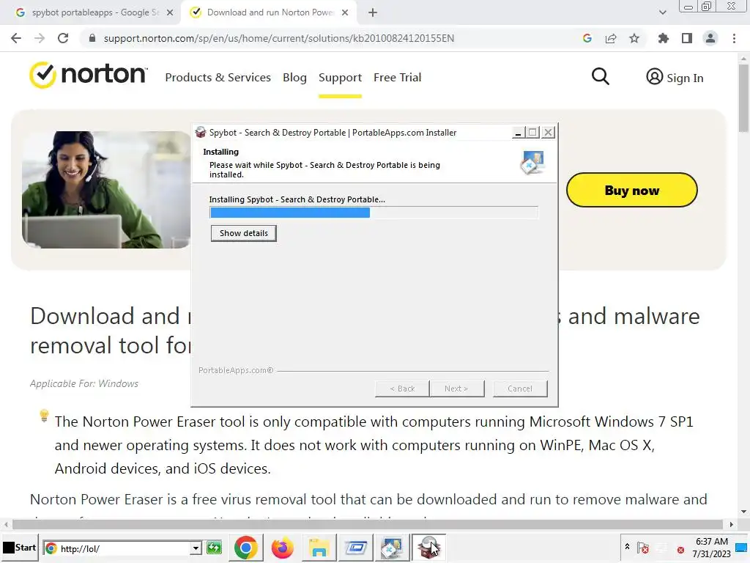Click the installation progress bar
Viewport: 750px width, 563px height.
coord(374,213)
